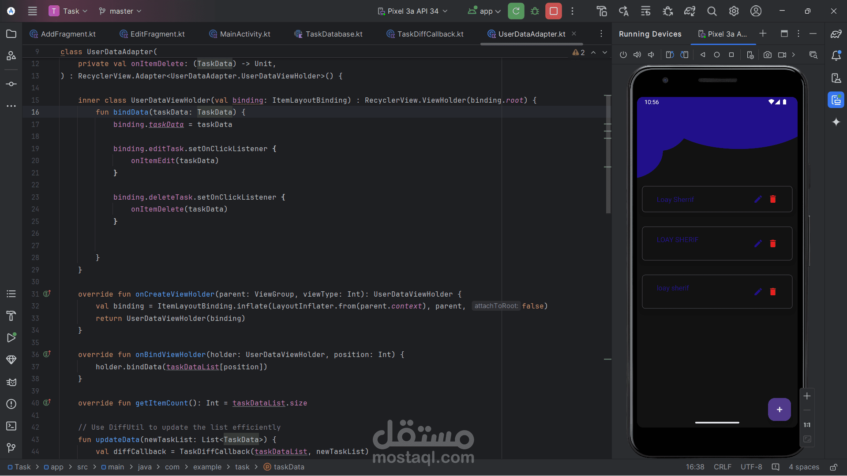Expand the master branch dropdown
The image size is (847, 476).
pos(120,11)
